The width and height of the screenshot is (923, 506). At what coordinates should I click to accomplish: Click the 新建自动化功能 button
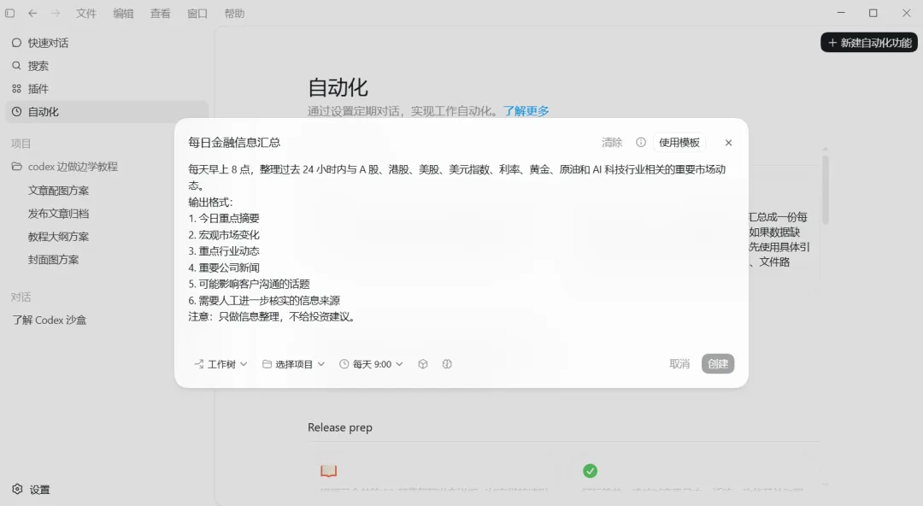[x=869, y=43]
